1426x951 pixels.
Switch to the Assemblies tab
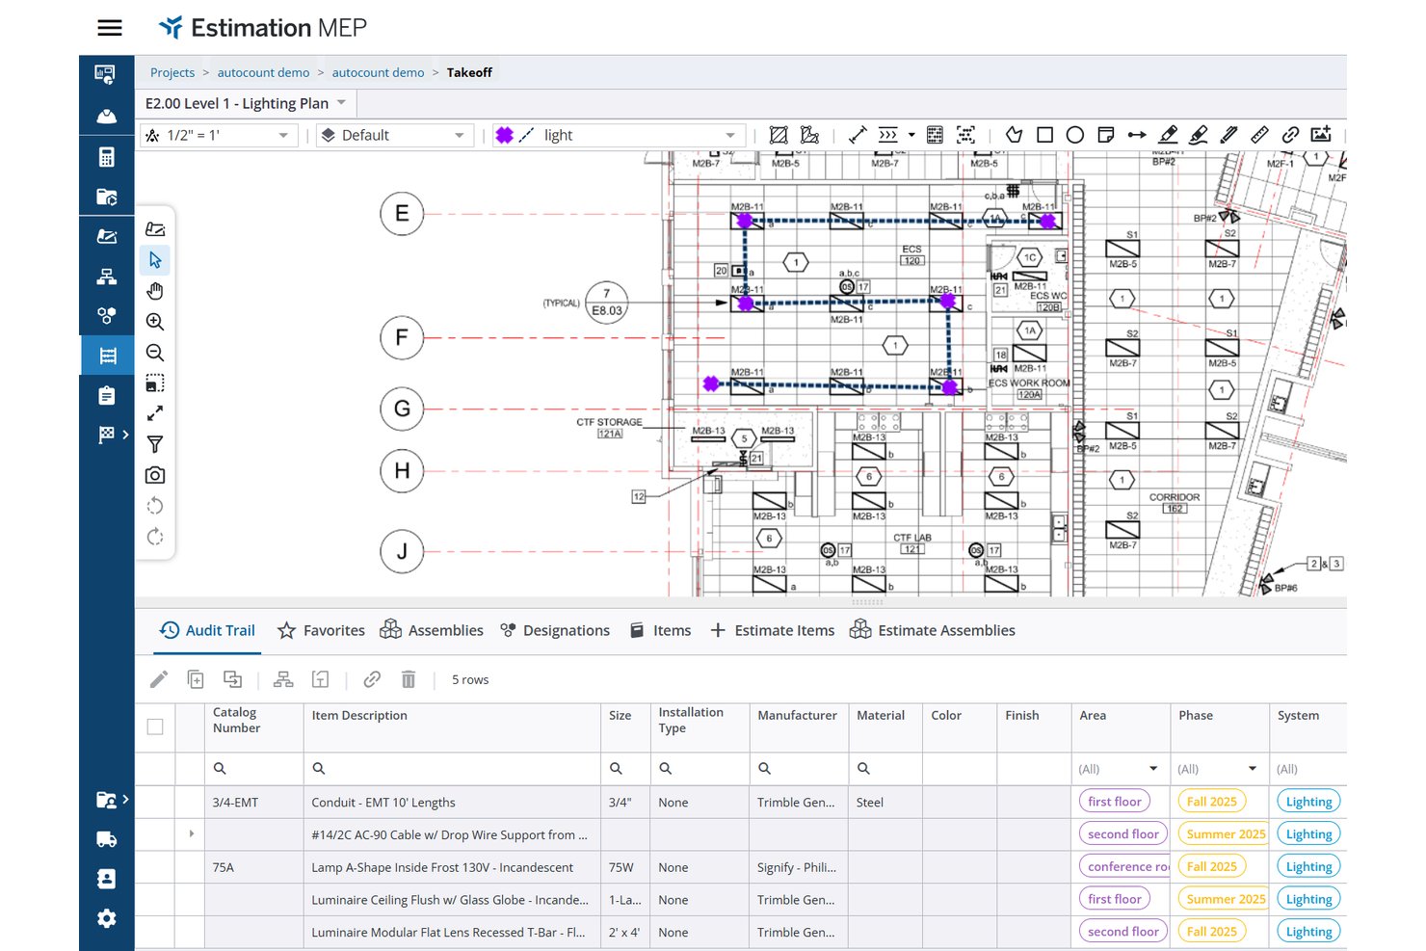coord(432,630)
